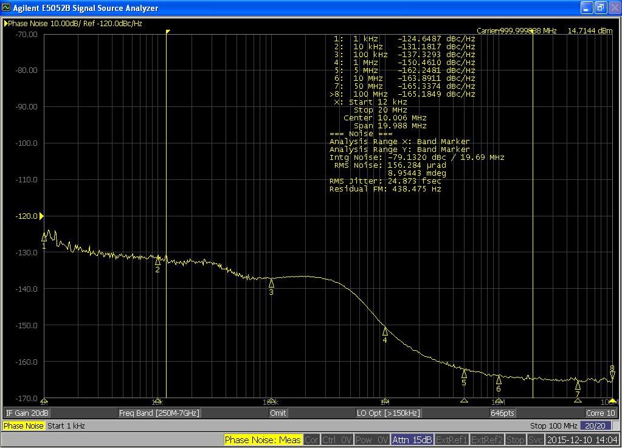Click the Analysis Range X: Band Marker line
The width and height of the screenshot is (622, 448).
(399, 142)
